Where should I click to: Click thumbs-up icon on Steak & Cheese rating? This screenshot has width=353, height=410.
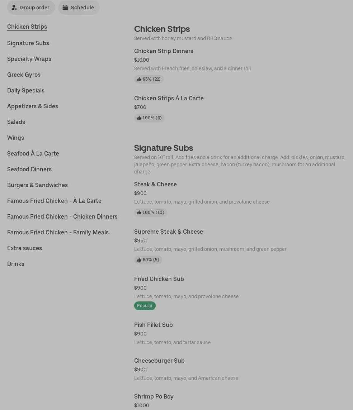[x=139, y=213]
